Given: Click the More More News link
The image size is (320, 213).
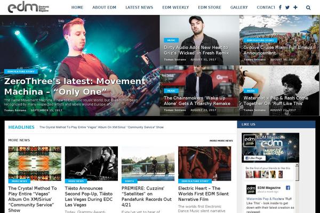Looking at the screenshot, I should tap(221, 141).
